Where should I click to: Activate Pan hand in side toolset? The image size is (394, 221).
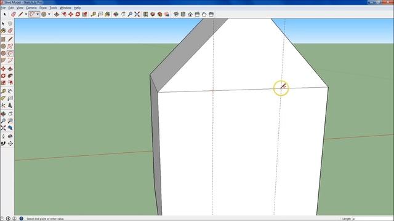tap(10, 114)
